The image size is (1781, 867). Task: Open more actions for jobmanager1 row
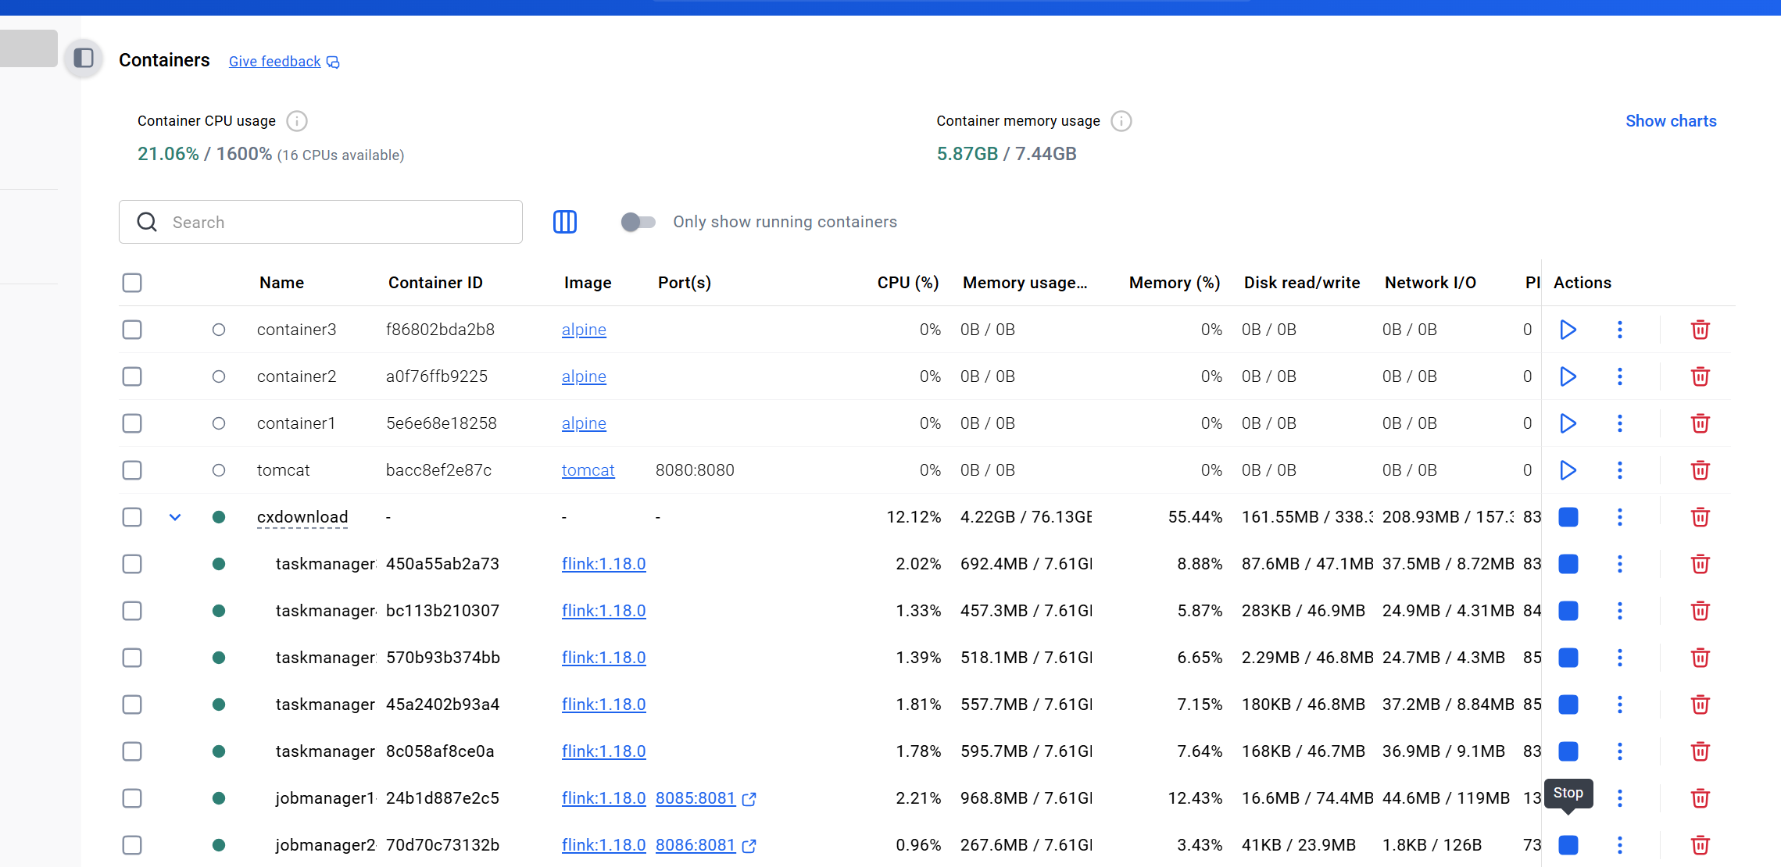click(1619, 798)
